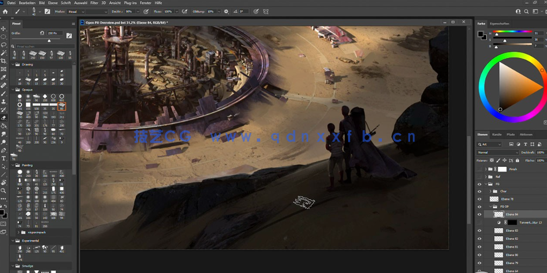Switch to the Kanäle tab
This screenshot has width=547, height=273.
tap(497, 135)
